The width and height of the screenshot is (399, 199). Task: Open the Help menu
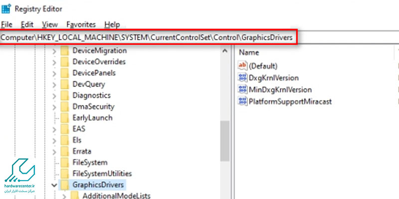click(x=112, y=24)
